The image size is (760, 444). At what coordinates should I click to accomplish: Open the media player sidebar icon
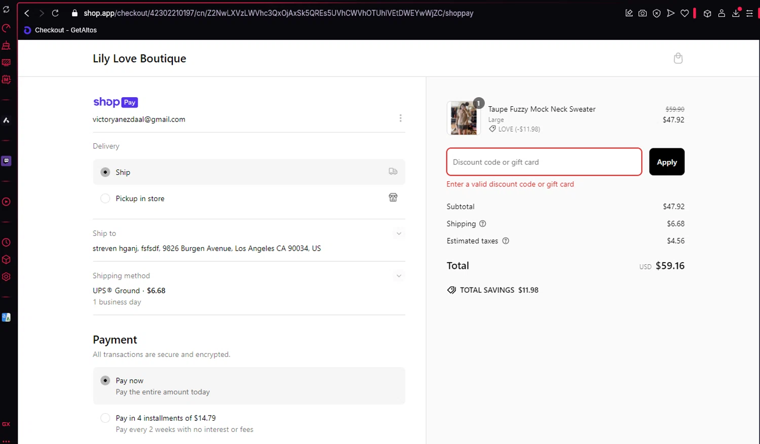tap(6, 201)
